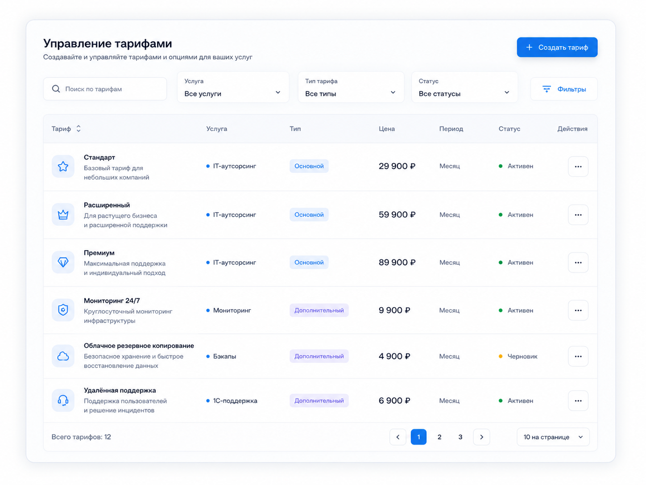Click the Стандарт tariff name
The image size is (646, 485).
pos(99,157)
